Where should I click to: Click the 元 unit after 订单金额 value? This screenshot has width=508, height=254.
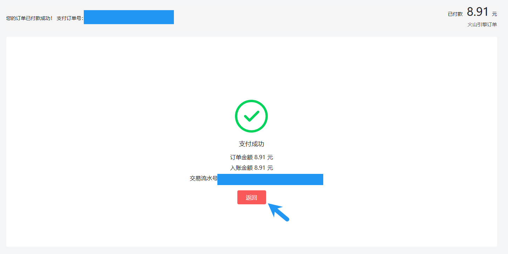click(270, 157)
